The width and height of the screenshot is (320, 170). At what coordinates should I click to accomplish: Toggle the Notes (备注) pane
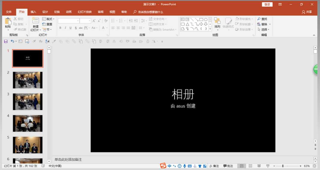coord(214,166)
